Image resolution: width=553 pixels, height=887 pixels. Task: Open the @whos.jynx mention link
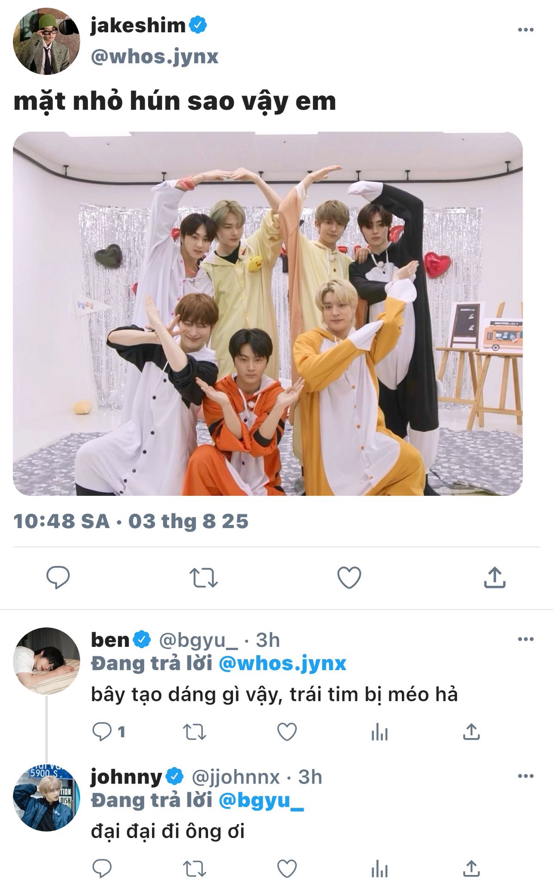282,663
